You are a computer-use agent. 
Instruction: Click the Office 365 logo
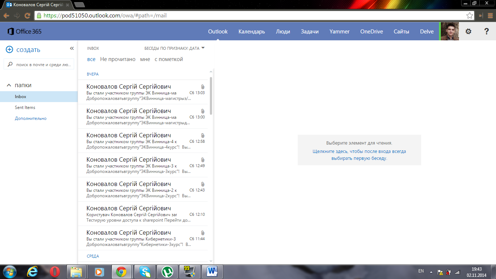(25, 32)
